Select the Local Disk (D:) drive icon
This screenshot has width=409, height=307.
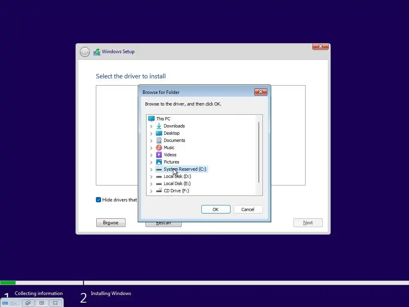(x=159, y=176)
